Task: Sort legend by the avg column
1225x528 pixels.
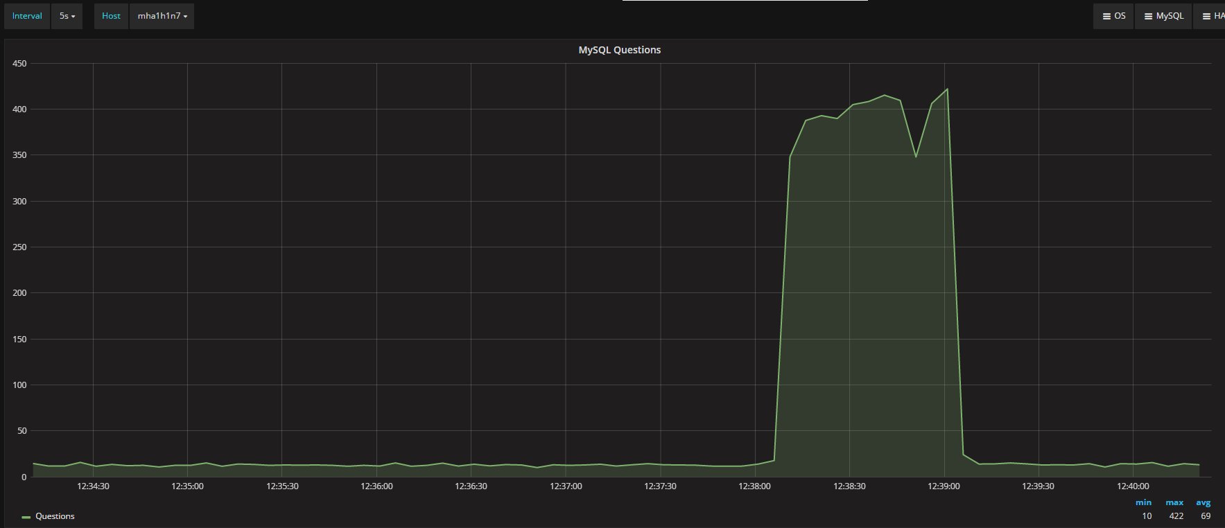Action: click(1203, 502)
